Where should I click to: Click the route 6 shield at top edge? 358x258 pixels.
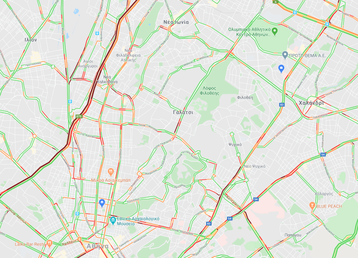tap(275, 2)
